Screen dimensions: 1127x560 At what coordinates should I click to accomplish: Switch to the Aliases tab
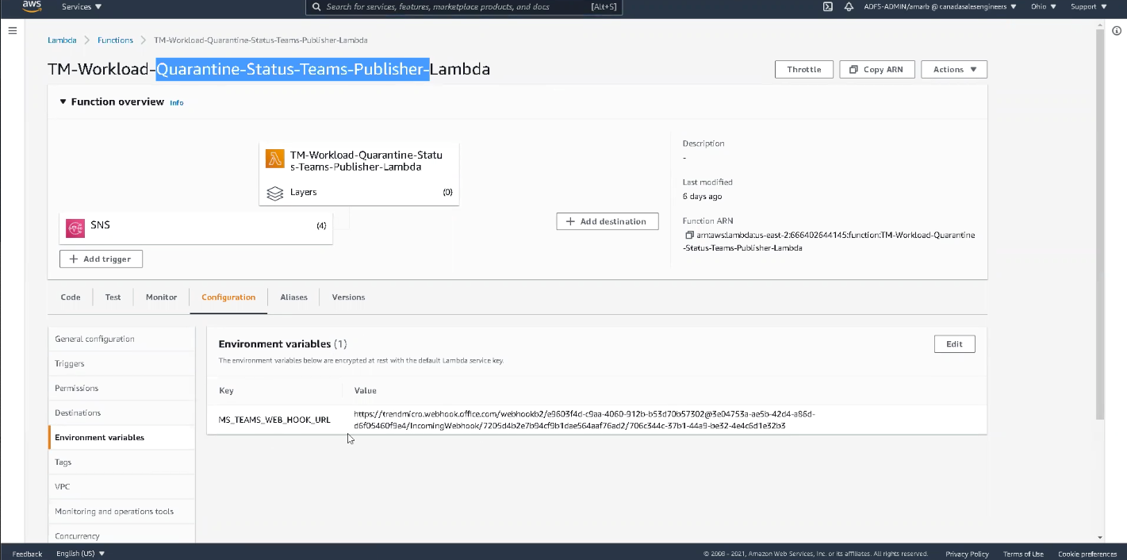293,297
